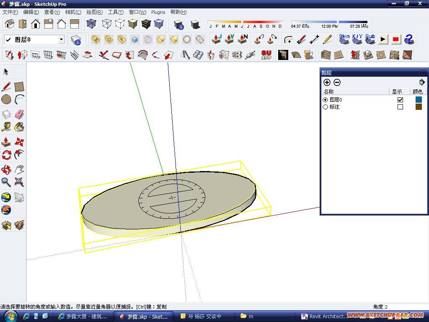Image resolution: width=429 pixels, height=322 pixels.
Task: Click the 角度 value input field
Action: click(x=406, y=306)
